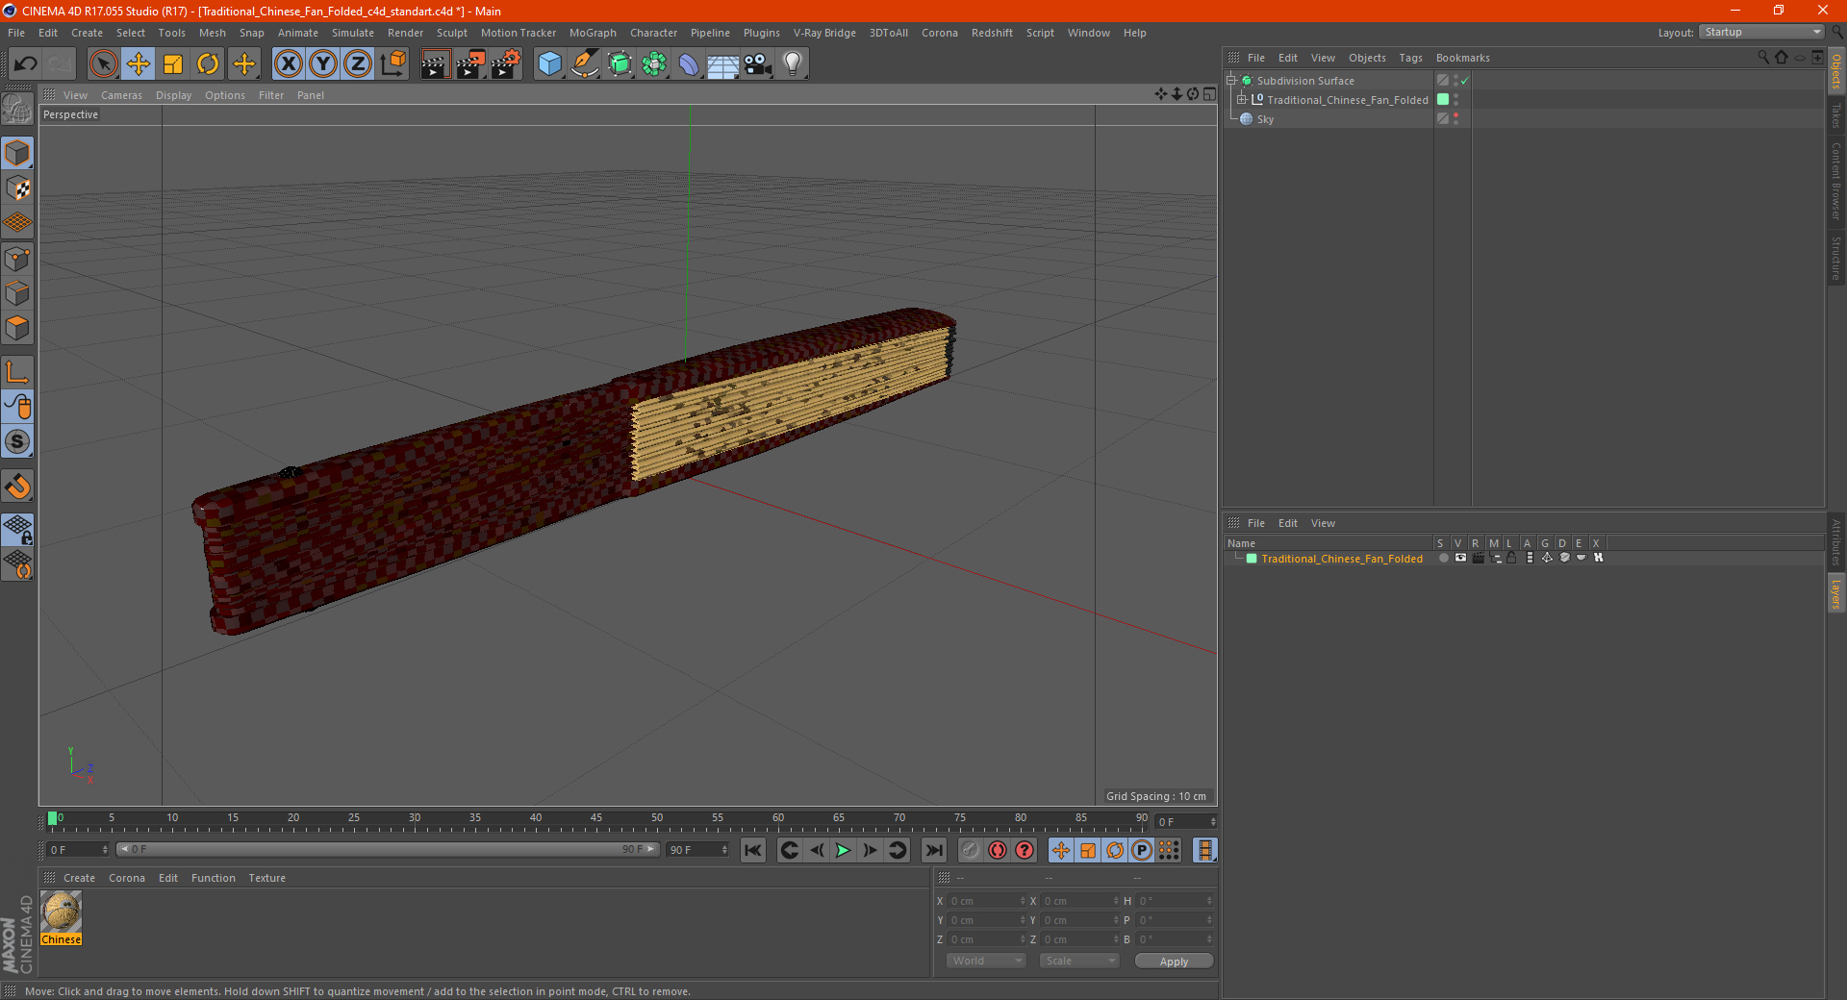The image size is (1847, 1000).
Task: Switch to Texture mode icon
Action: [17, 188]
